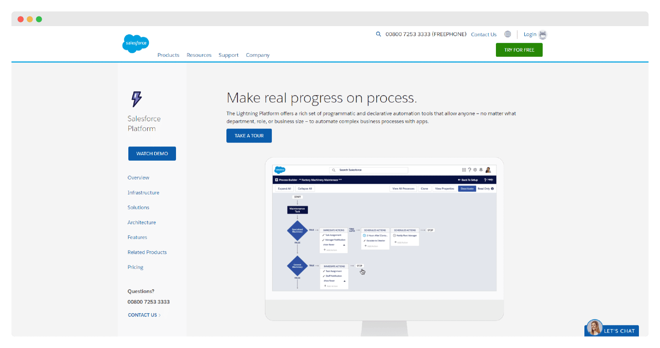Click View All Processes in demo
This screenshot has height=348, width=660.
click(403, 189)
